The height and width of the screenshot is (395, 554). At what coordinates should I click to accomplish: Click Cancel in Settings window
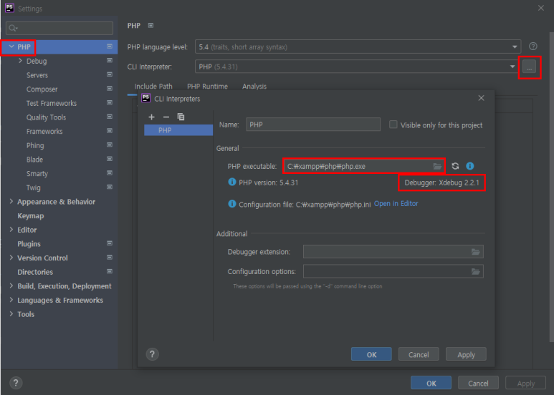(x=479, y=383)
